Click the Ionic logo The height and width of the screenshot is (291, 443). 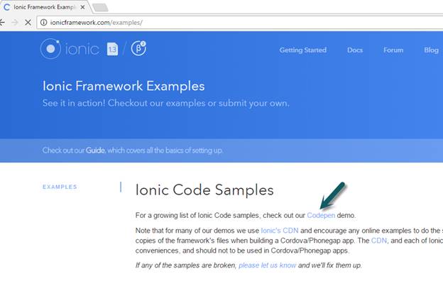[71, 49]
